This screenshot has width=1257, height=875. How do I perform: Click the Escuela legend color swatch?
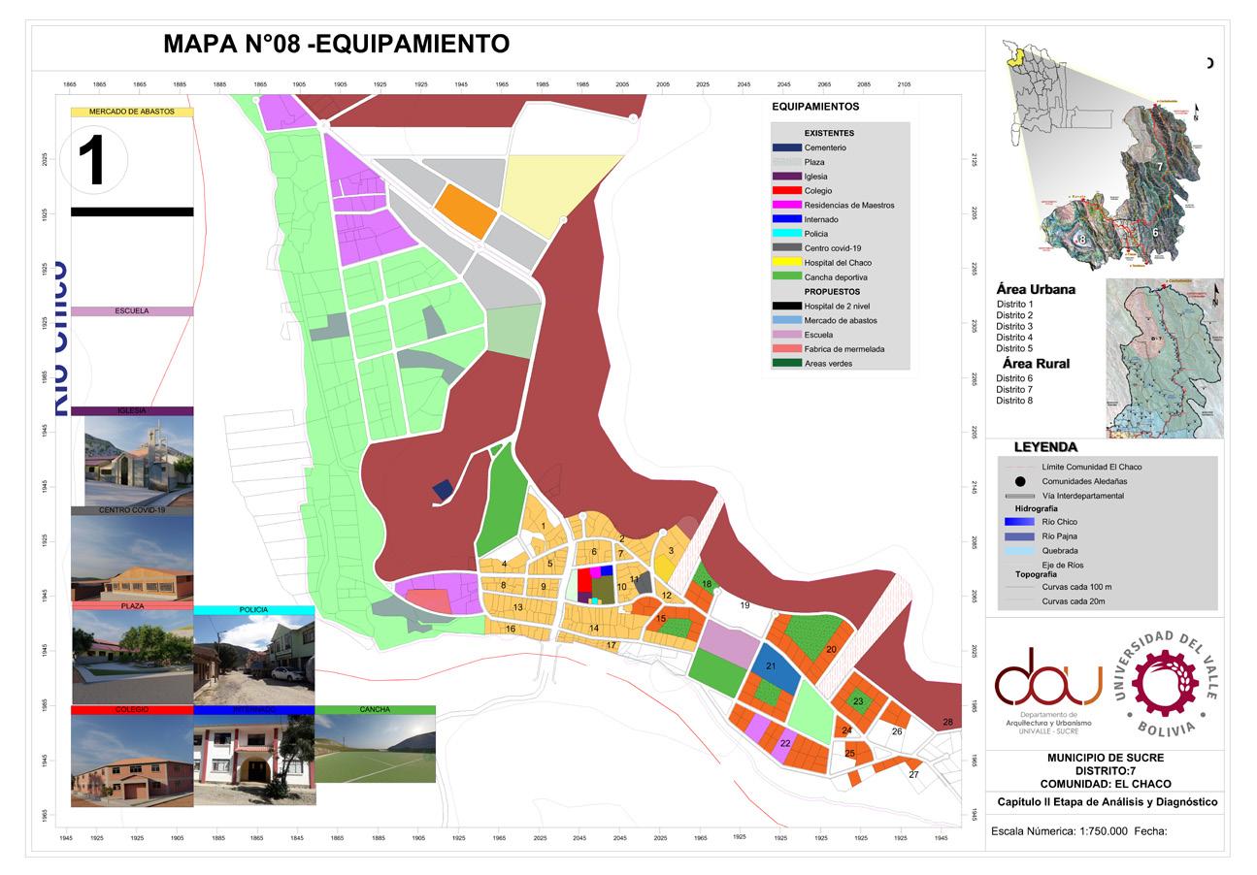(x=787, y=334)
